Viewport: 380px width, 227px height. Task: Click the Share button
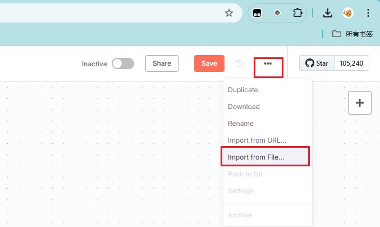click(x=162, y=63)
